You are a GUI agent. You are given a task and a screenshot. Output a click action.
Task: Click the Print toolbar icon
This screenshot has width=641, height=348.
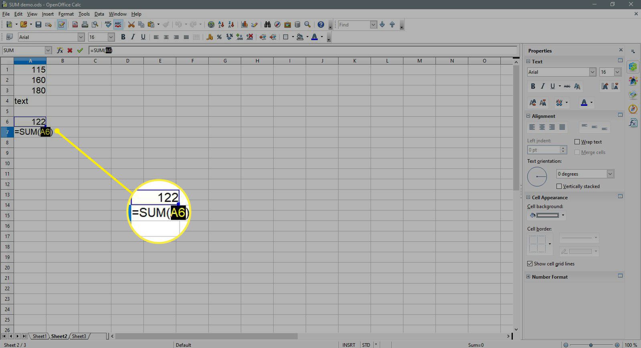click(85, 25)
